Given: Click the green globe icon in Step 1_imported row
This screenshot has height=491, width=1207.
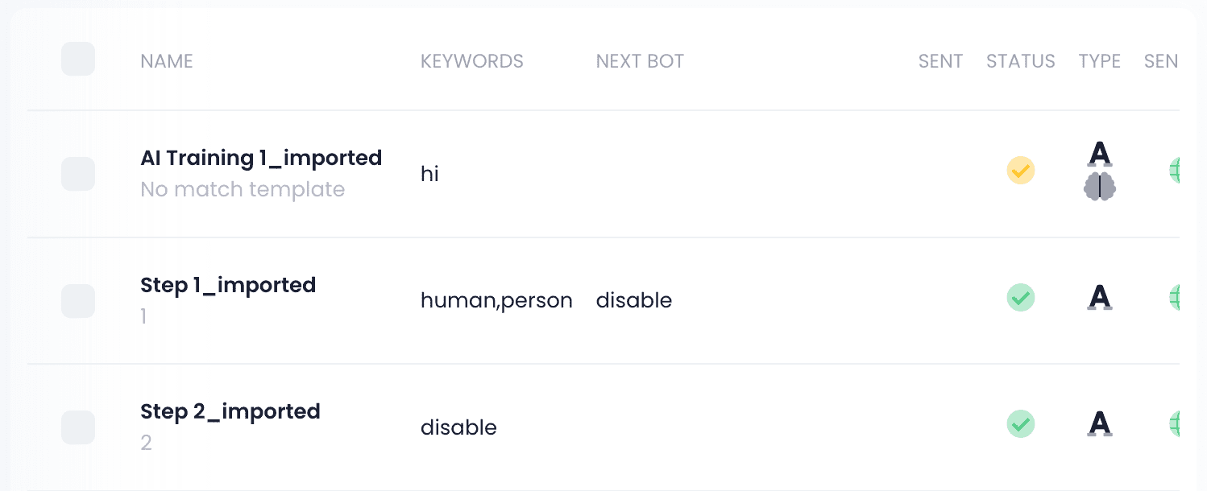Looking at the screenshot, I should click(x=1173, y=298).
